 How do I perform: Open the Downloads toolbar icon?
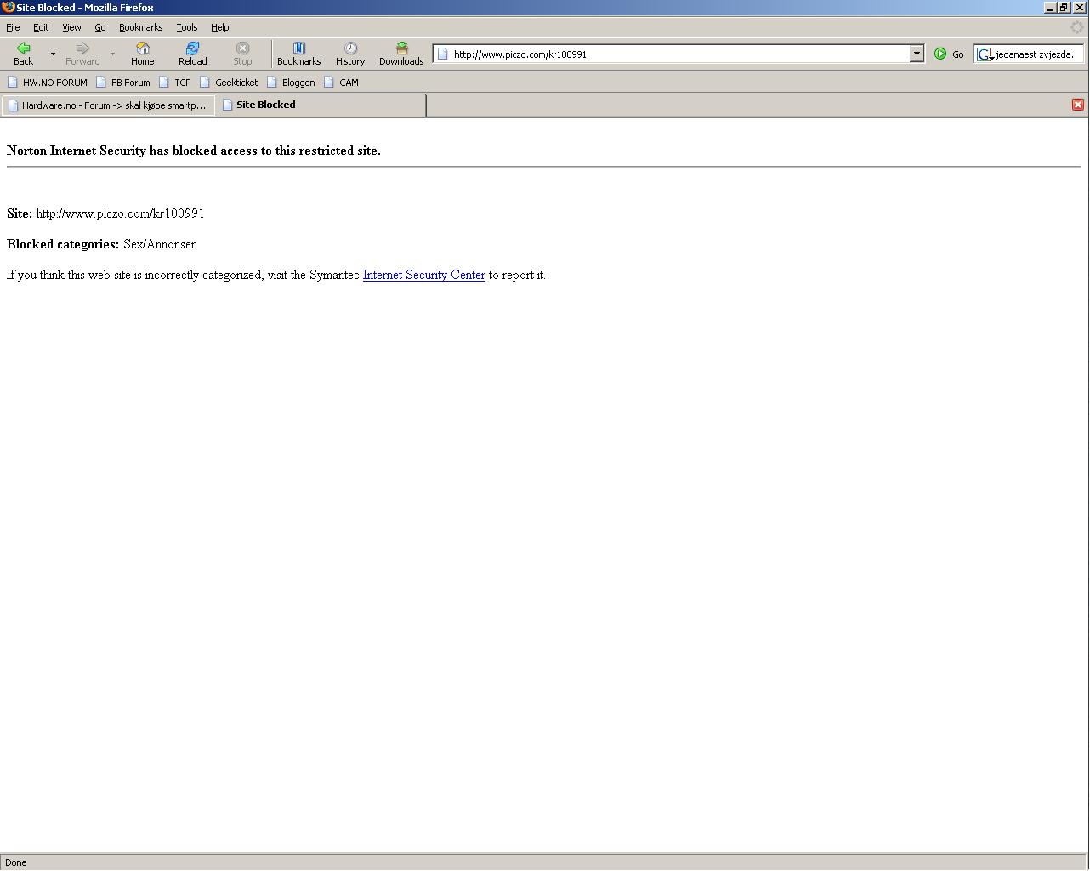click(x=401, y=54)
